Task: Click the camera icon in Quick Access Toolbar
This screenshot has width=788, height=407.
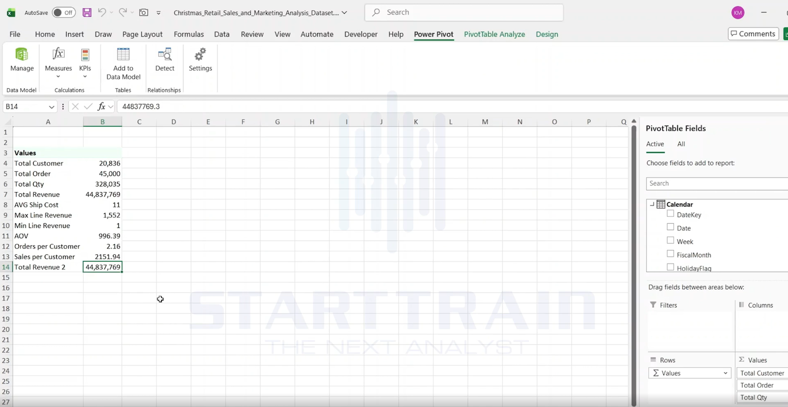Action: coord(143,12)
